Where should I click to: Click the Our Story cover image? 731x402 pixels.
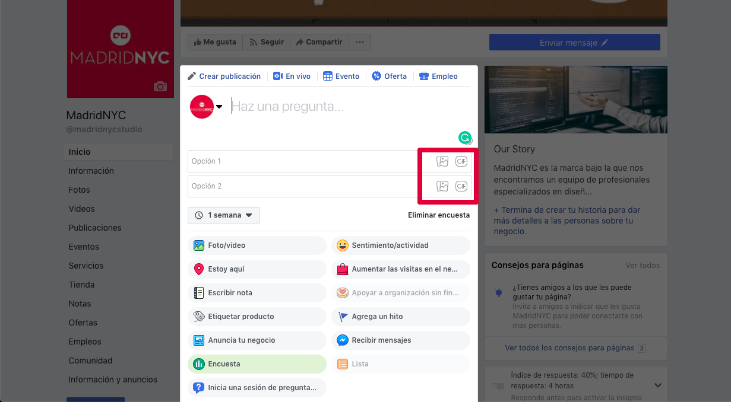(576, 99)
